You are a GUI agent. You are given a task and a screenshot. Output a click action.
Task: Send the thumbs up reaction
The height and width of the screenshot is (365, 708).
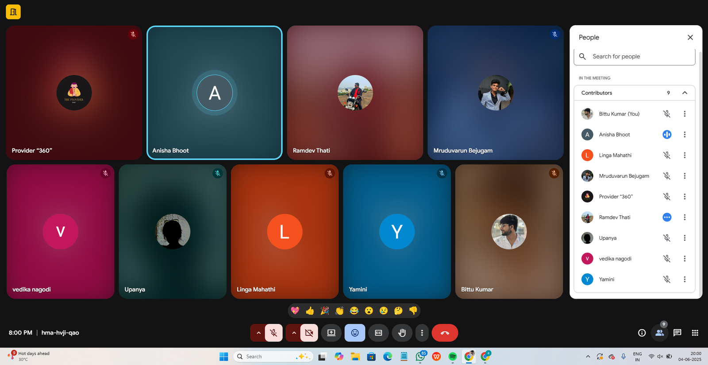click(310, 311)
